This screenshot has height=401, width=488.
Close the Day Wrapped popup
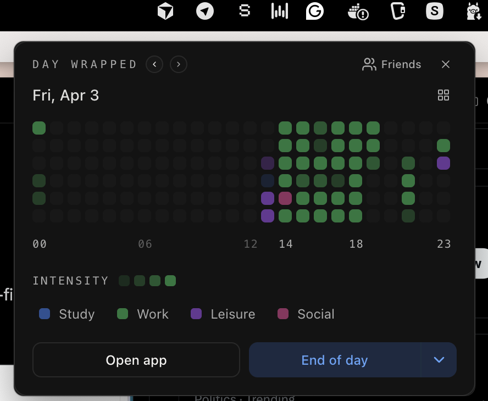coord(445,64)
